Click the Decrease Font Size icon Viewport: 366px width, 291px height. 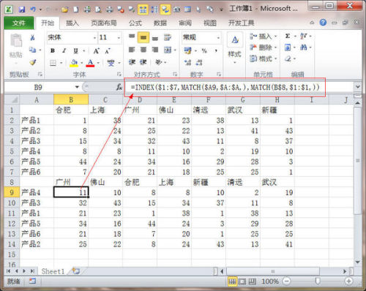pyautogui.click(x=108, y=50)
